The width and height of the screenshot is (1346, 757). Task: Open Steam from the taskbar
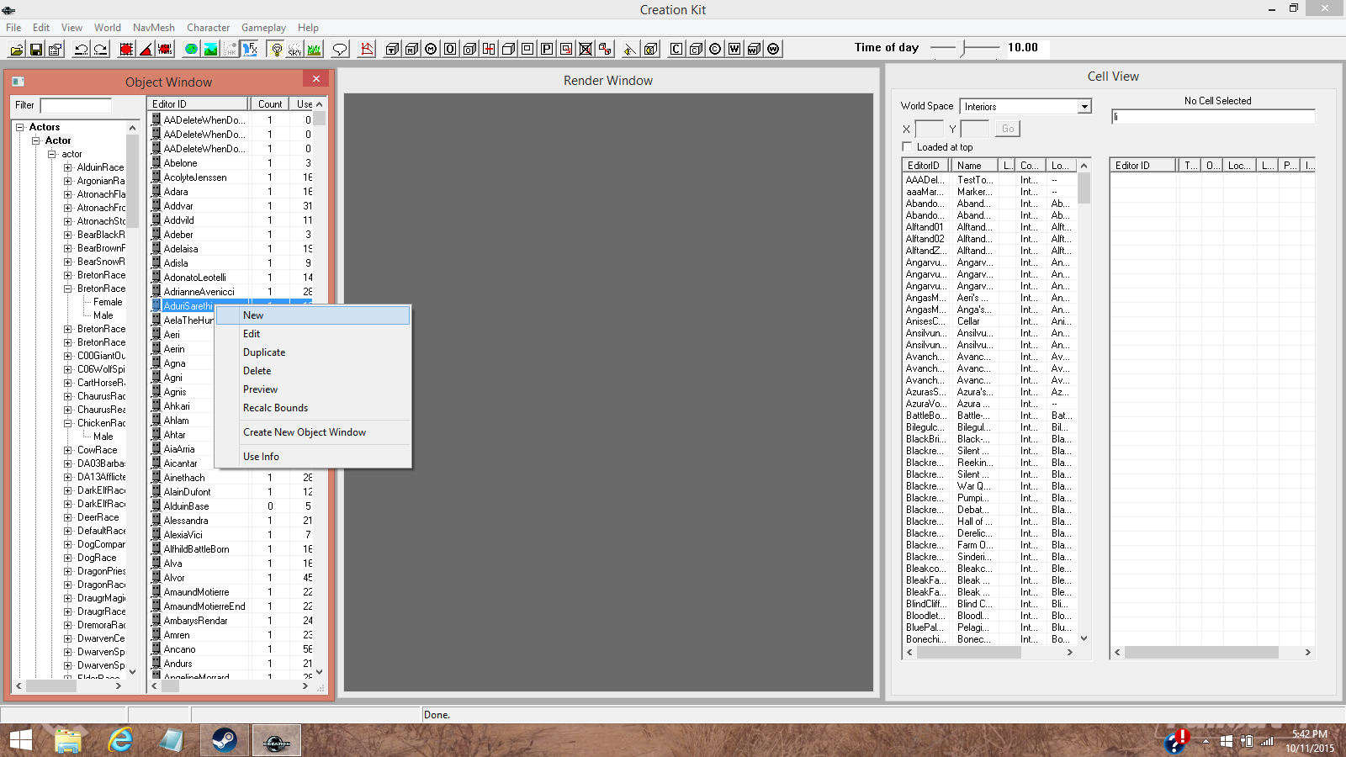224,740
